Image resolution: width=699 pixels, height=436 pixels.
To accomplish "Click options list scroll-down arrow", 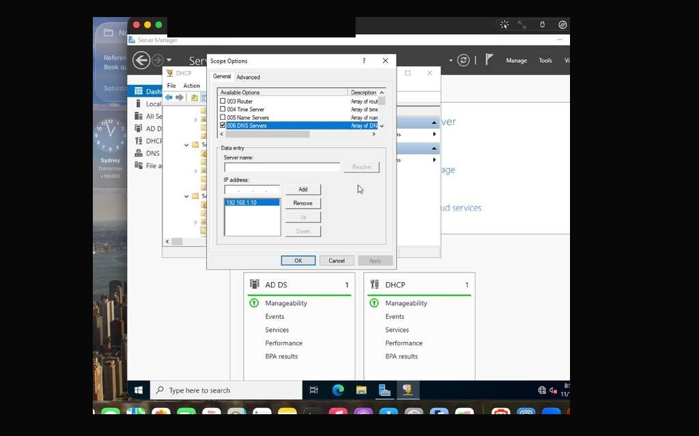I will click(382, 126).
